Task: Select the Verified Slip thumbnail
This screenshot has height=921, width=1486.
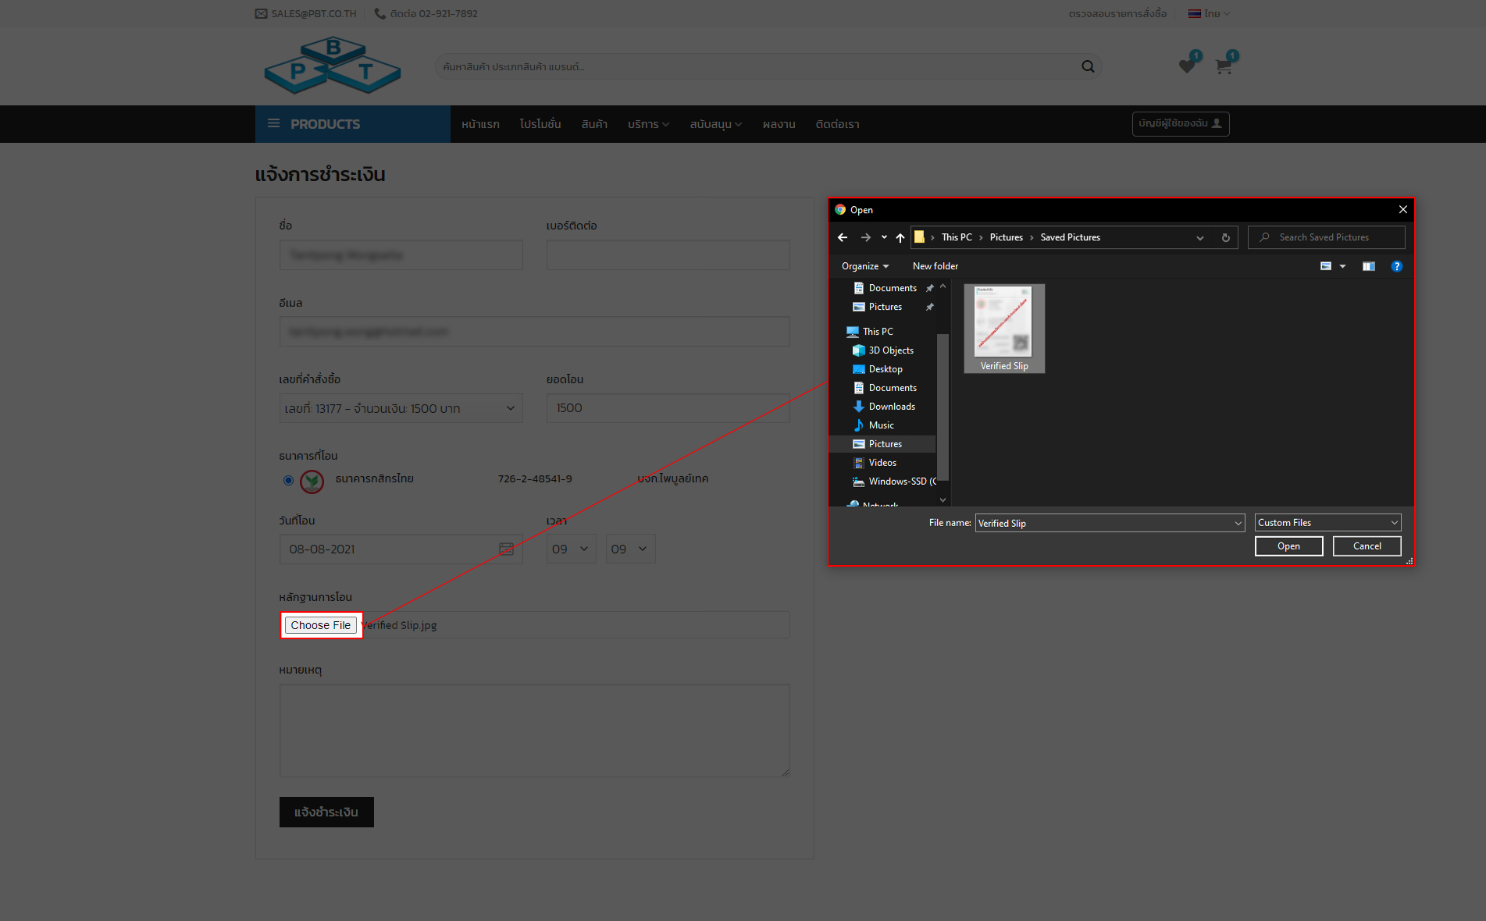Action: tap(1004, 329)
